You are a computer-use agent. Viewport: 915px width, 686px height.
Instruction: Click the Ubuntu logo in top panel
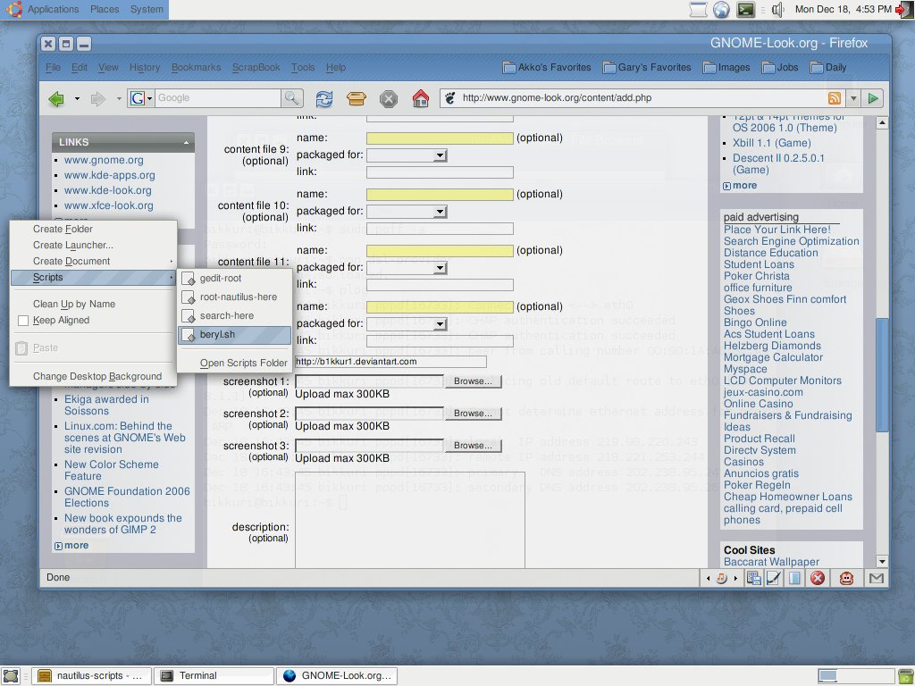[14, 9]
